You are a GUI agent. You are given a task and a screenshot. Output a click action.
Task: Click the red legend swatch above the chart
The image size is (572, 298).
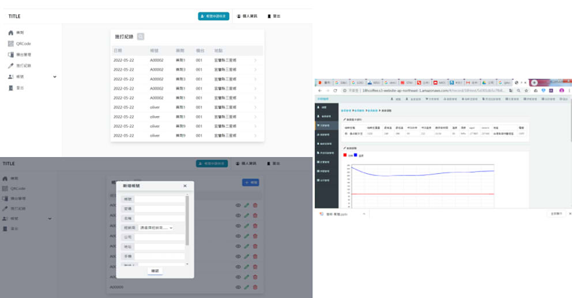point(345,155)
